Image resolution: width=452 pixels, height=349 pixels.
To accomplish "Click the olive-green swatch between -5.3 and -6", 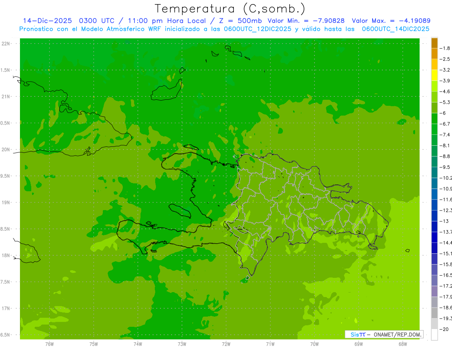I will (x=434, y=108).
